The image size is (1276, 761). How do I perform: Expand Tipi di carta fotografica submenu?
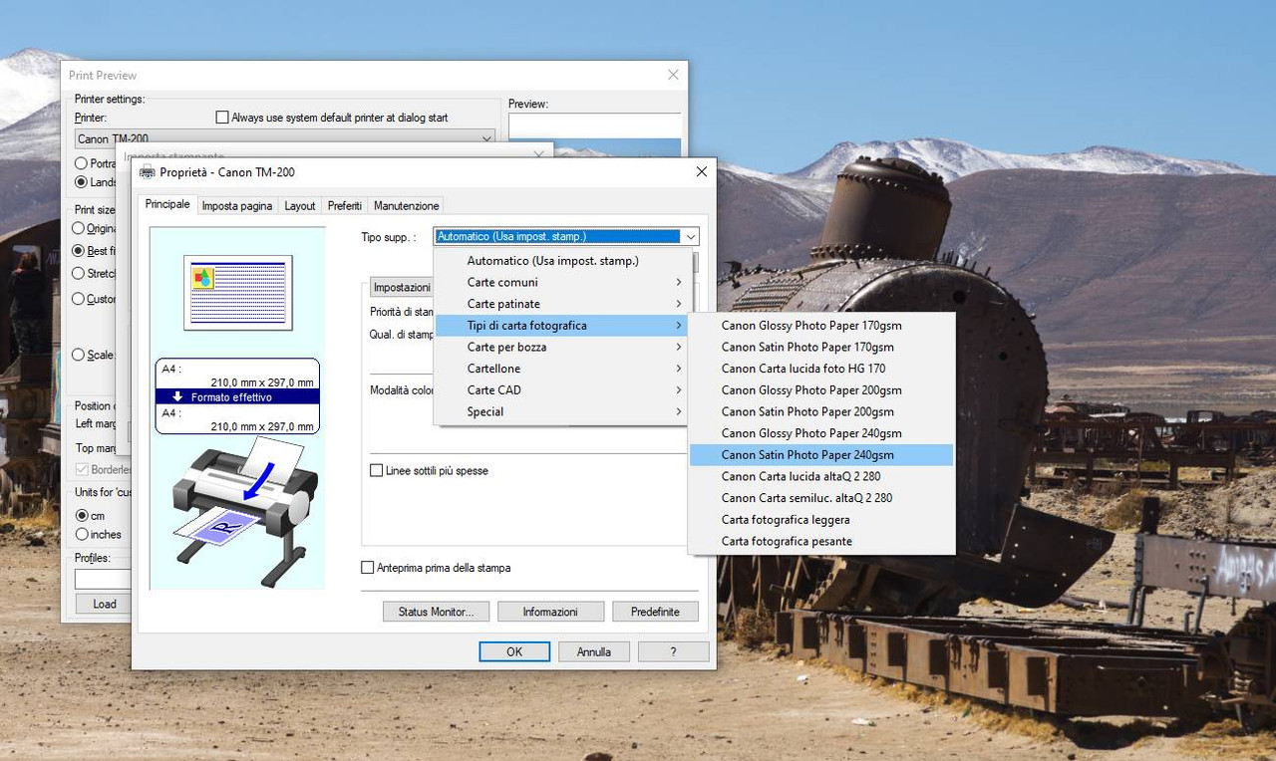coord(564,326)
